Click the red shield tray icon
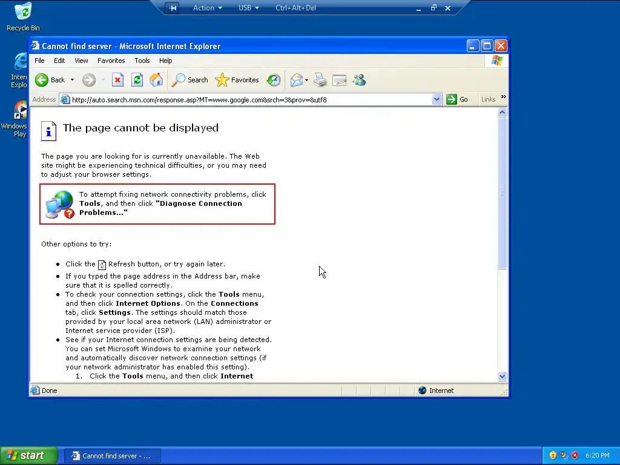The height and width of the screenshot is (465, 620). pos(575,455)
